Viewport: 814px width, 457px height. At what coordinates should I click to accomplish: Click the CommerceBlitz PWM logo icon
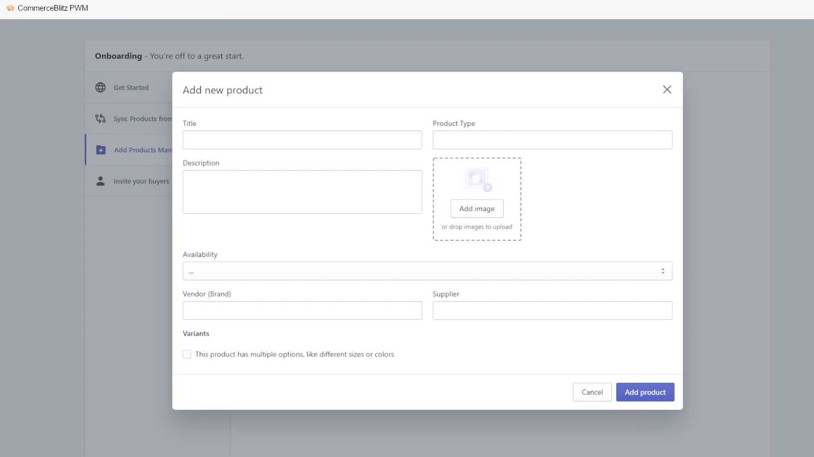(x=10, y=8)
